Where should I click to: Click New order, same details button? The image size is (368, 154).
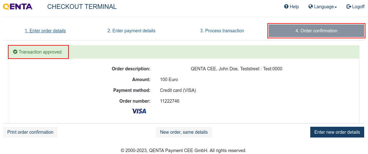click(x=184, y=132)
